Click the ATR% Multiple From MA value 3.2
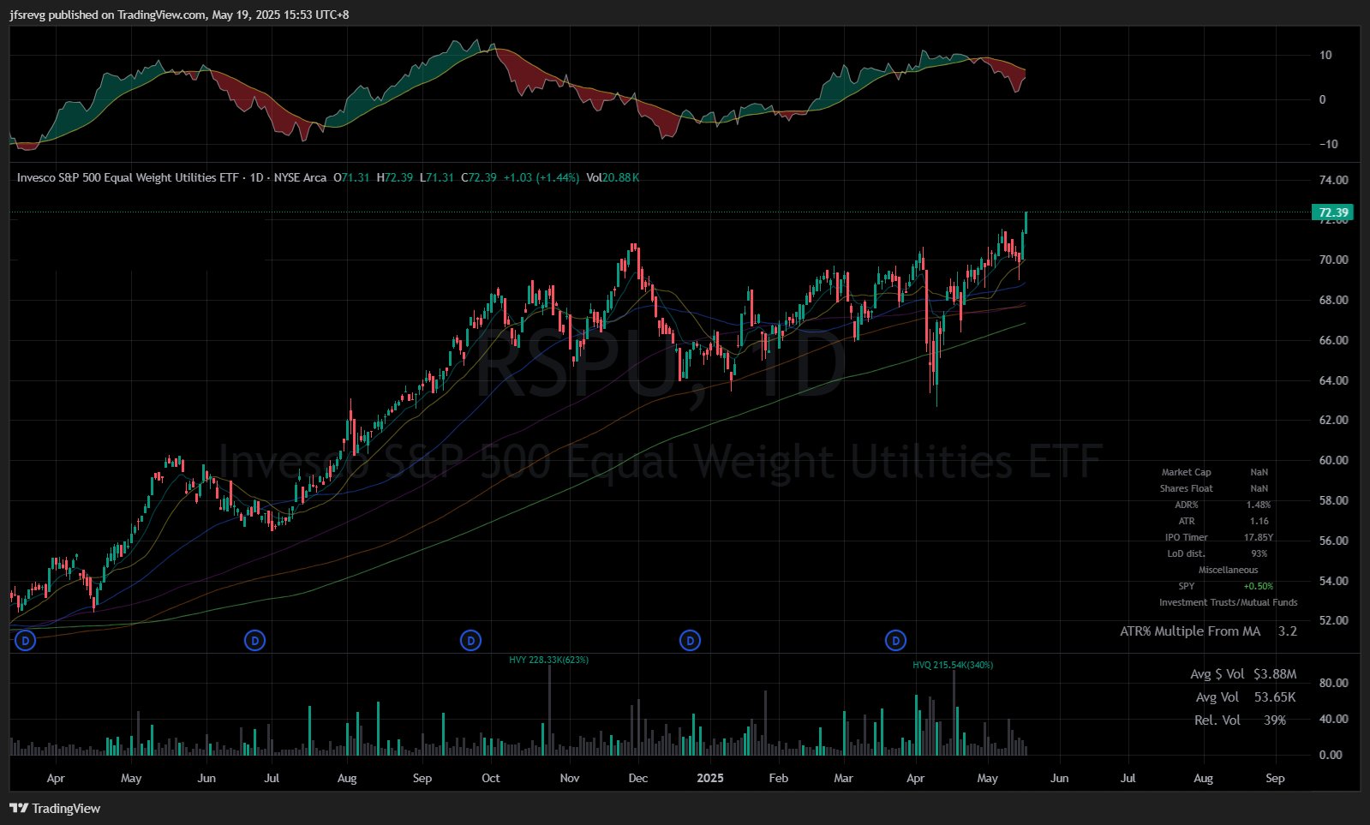 tap(1288, 631)
